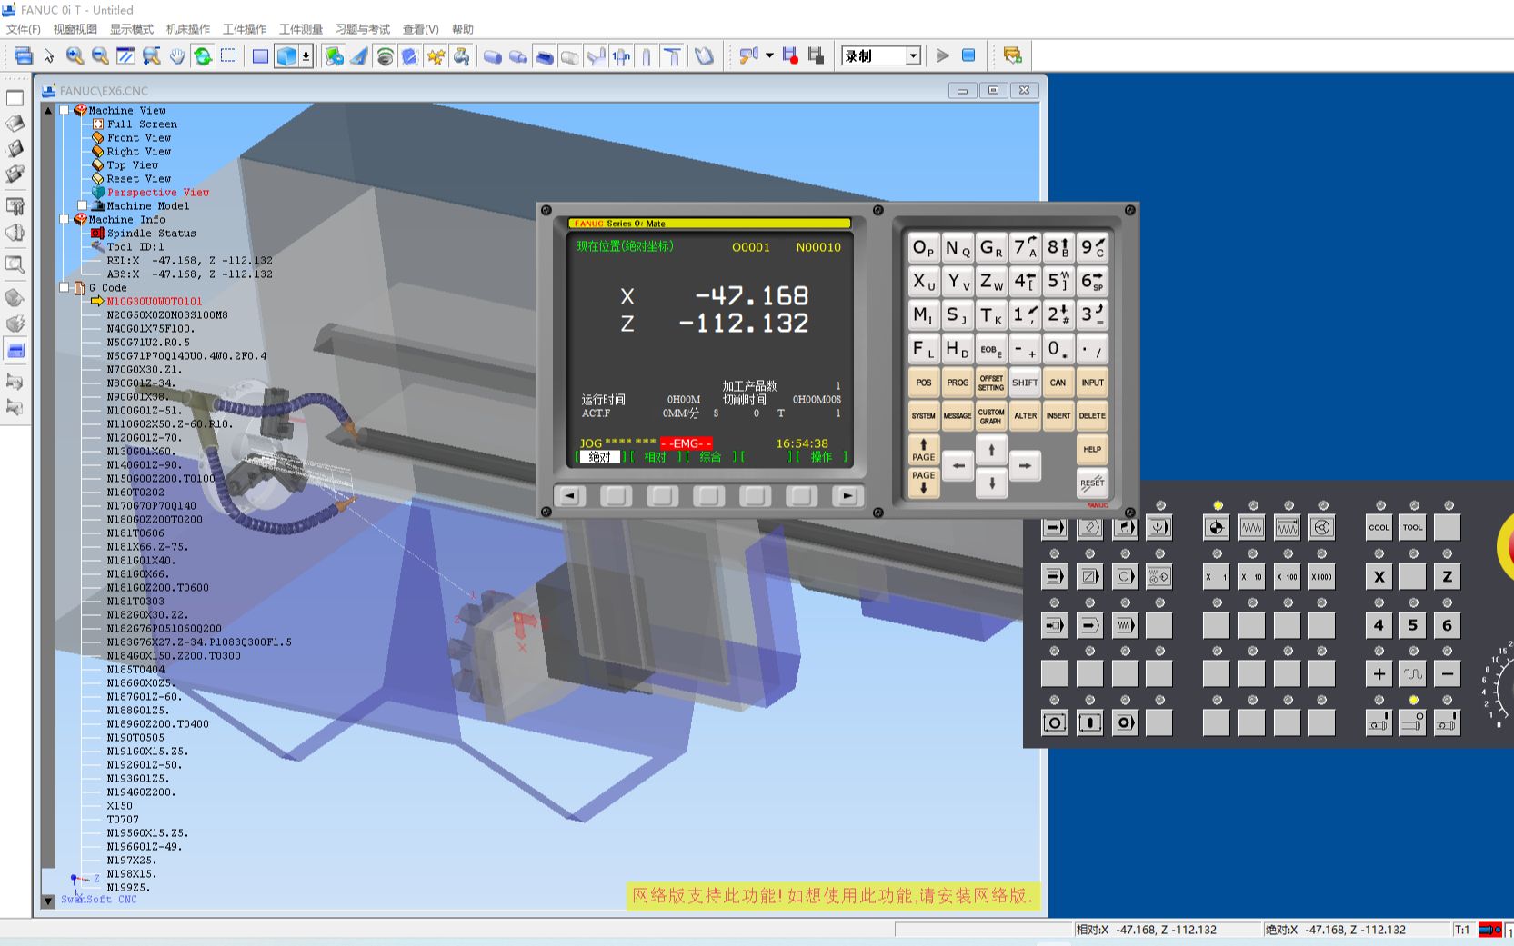Select the Pan hand tool
Viewport: 1514px width, 946px height.
[x=177, y=55]
